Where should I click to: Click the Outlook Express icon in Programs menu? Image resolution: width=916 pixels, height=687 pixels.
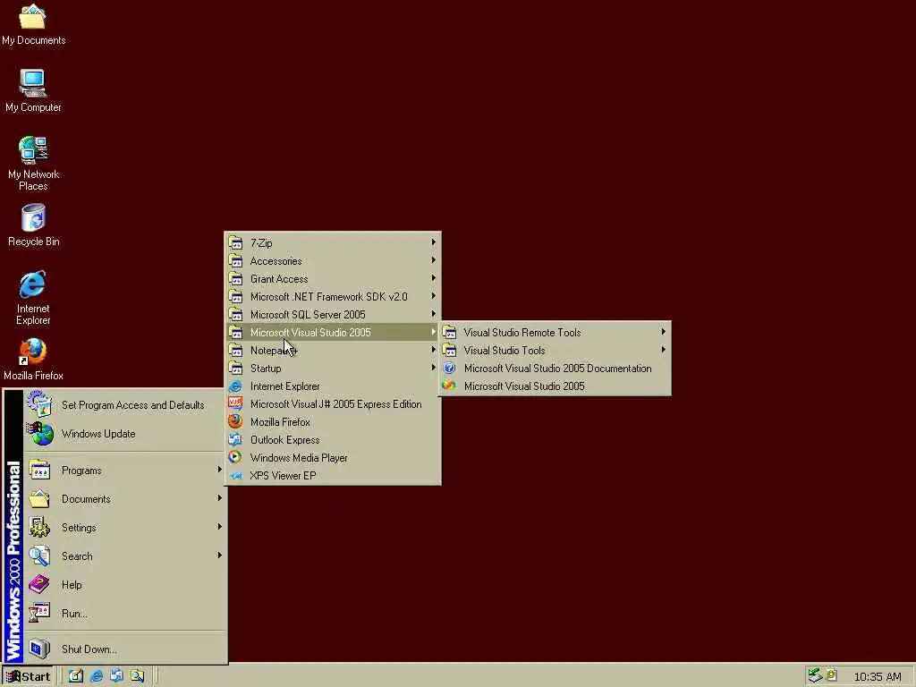(235, 439)
